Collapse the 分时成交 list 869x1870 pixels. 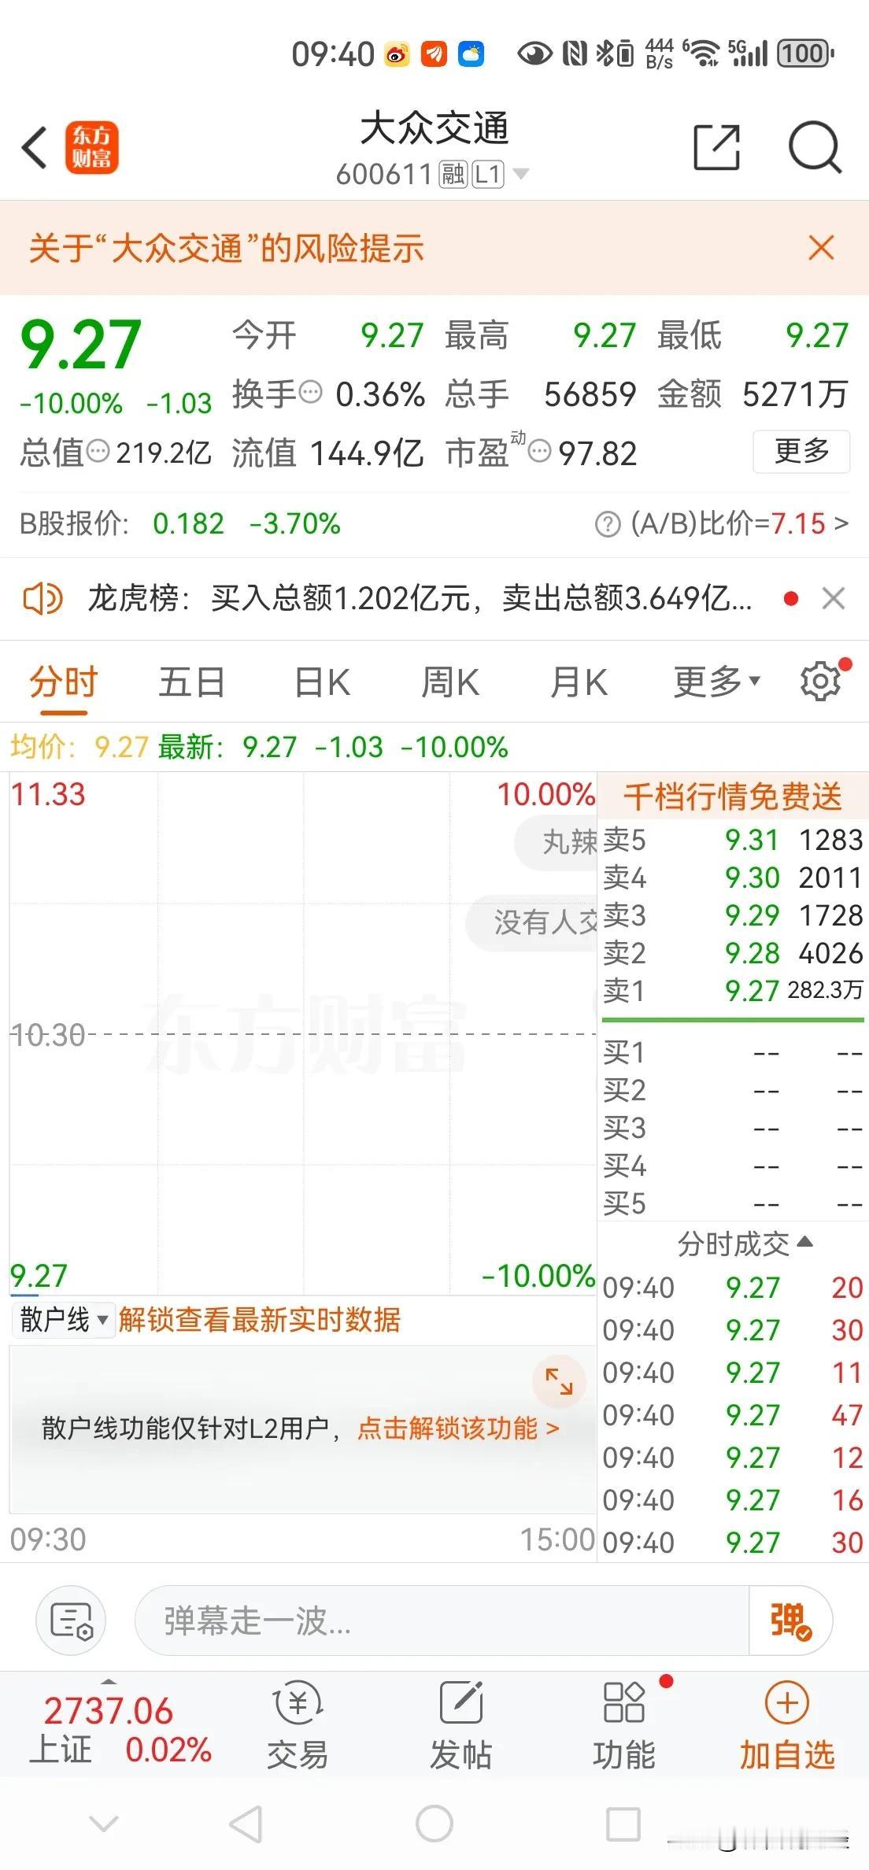click(x=745, y=1244)
